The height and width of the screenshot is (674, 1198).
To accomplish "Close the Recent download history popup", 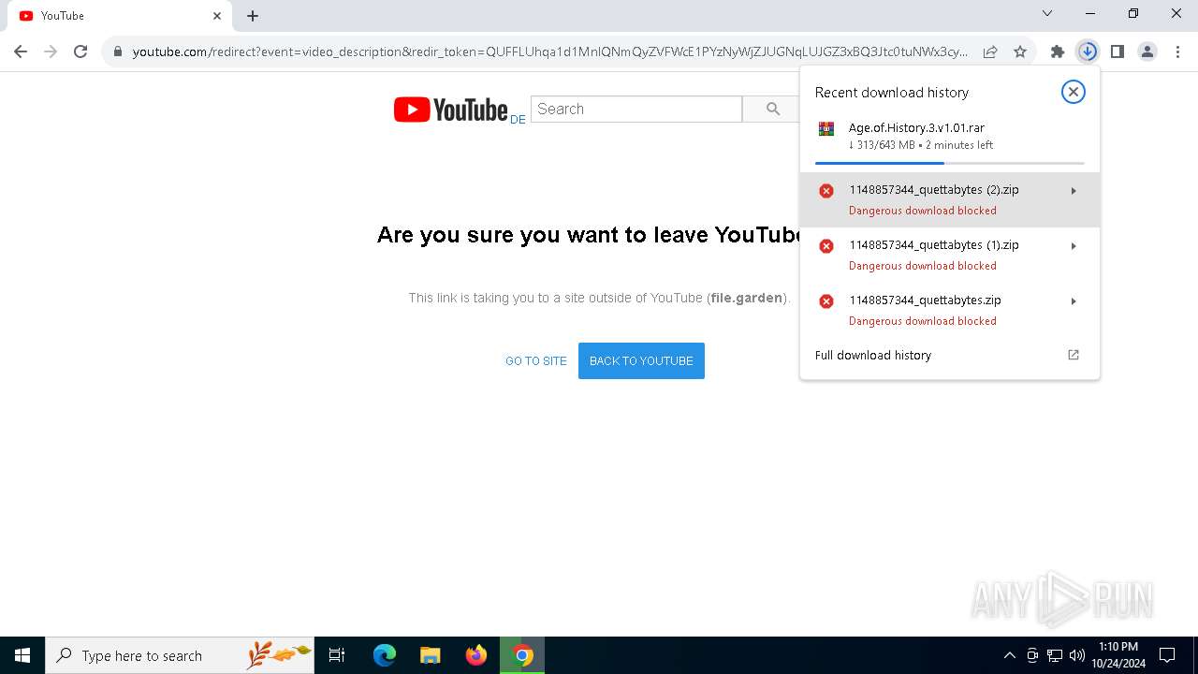I will 1074,92.
